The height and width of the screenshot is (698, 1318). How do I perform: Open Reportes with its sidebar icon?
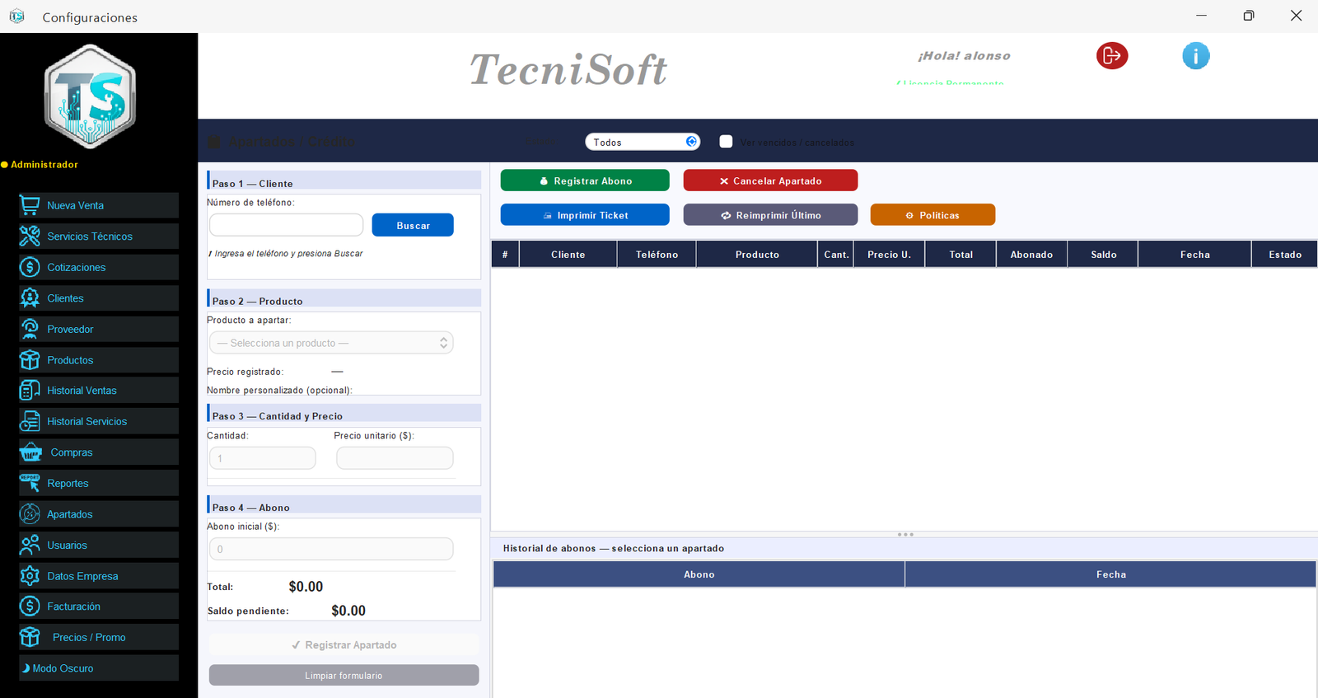30,483
